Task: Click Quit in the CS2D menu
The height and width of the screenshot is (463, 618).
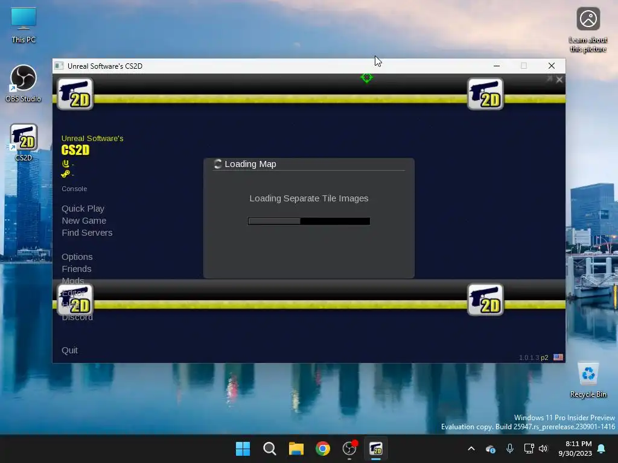Action: coord(70,350)
